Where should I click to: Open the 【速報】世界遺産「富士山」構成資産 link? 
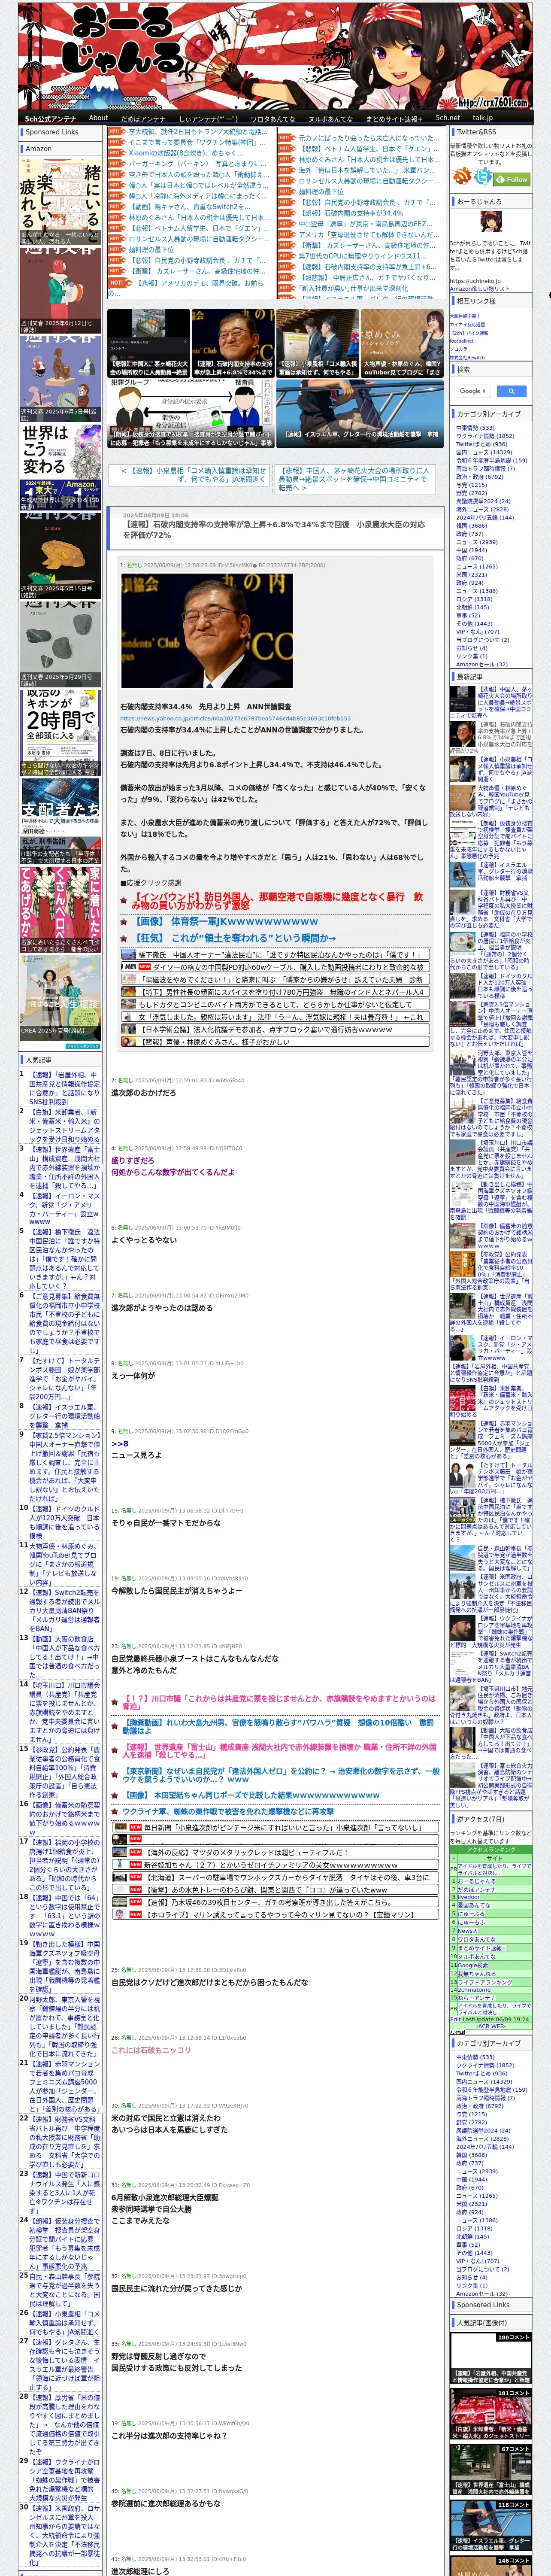(278, 1750)
